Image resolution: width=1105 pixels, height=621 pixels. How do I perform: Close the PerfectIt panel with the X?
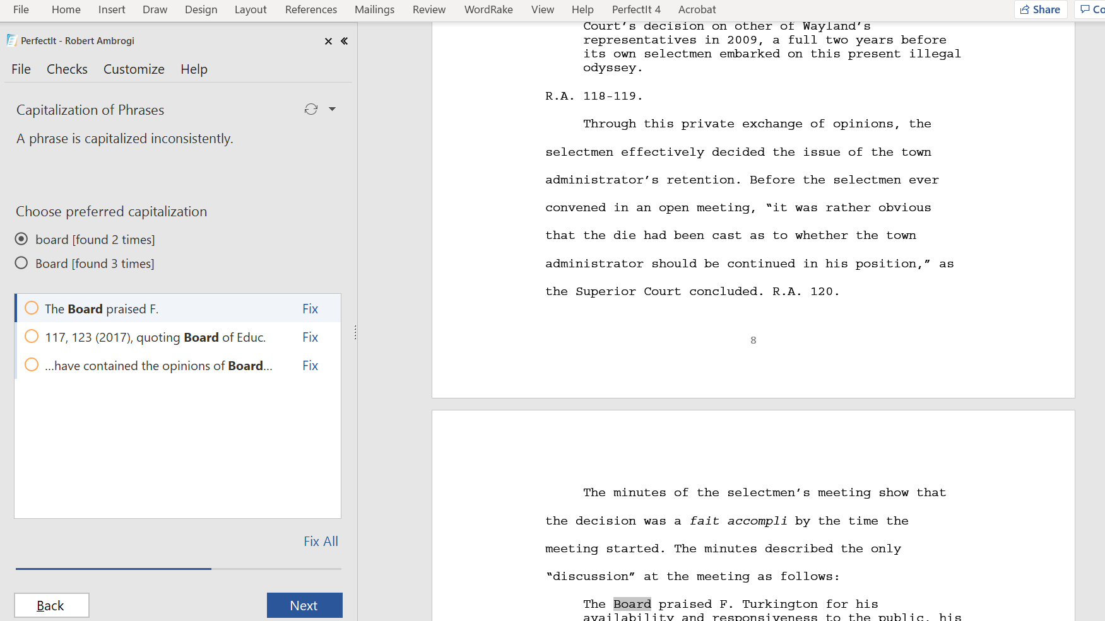point(328,41)
